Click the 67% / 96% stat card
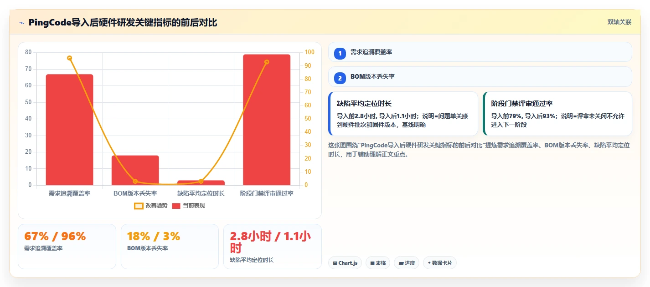Image resolution: width=650 pixels, height=287 pixels. click(x=67, y=246)
